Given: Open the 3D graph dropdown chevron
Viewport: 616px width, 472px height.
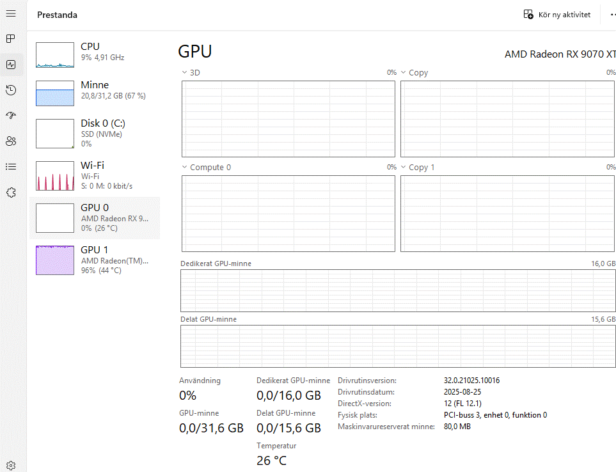Looking at the screenshot, I should (x=184, y=73).
